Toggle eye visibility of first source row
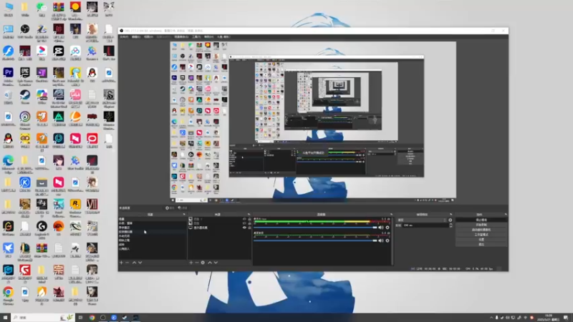This screenshot has width=573, height=322. pyautogui.click(x=244, y=219)
